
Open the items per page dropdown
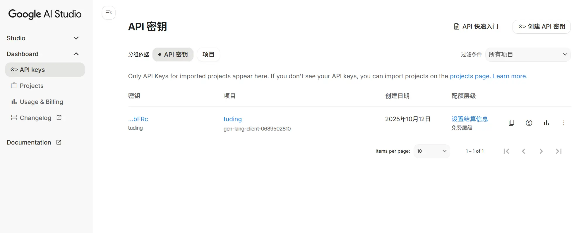pos(432,151)
